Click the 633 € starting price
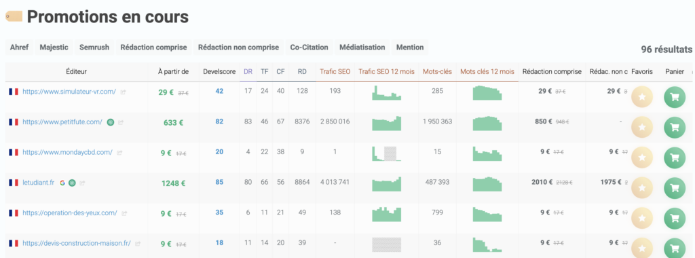Image resolution: width=695 pixels, height=258 pixels. 173,123
